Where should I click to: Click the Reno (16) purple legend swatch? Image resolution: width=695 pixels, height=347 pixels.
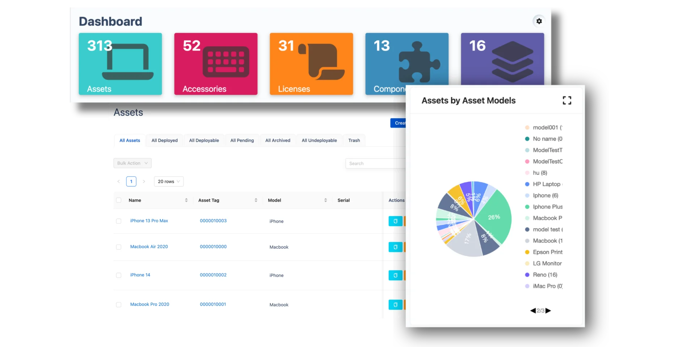pos(527,275)
